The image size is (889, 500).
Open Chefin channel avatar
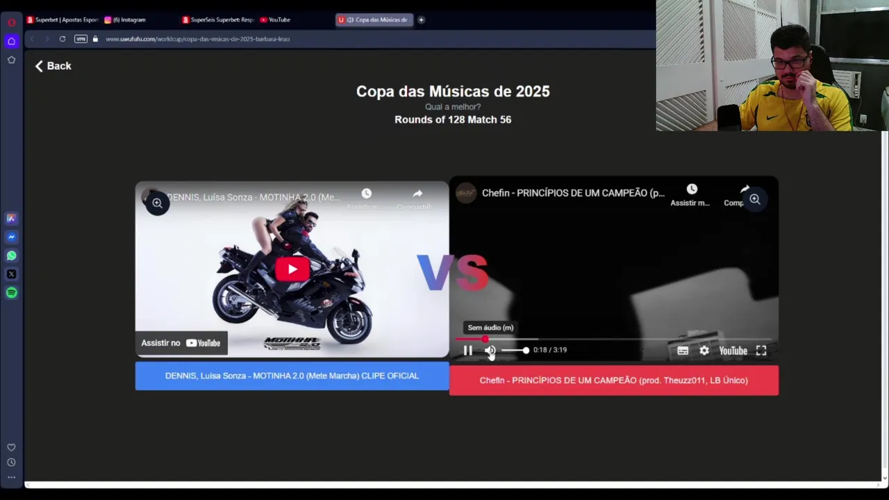click(466, 193)
